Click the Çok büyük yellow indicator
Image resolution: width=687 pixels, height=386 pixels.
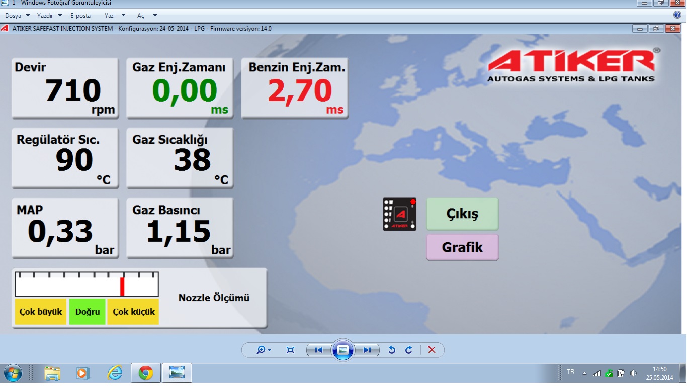point(41,312)
